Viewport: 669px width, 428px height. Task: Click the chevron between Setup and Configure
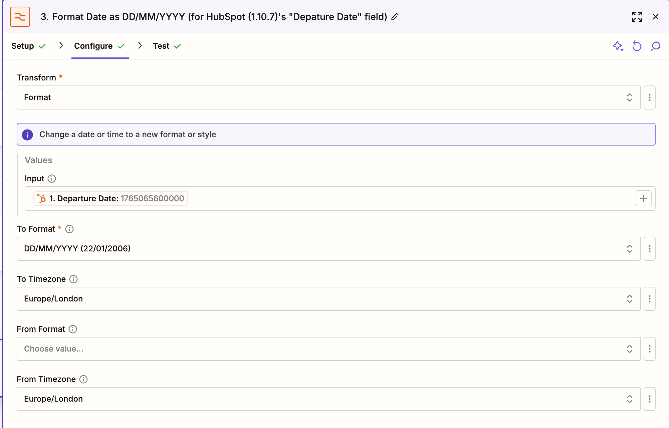click(61, 45)
